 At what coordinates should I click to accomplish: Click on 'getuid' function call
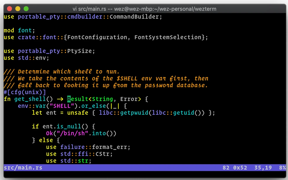(x=183, y=113)
